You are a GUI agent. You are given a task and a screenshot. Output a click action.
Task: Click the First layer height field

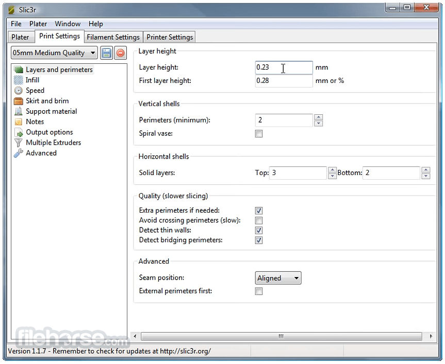pos(284,81)
